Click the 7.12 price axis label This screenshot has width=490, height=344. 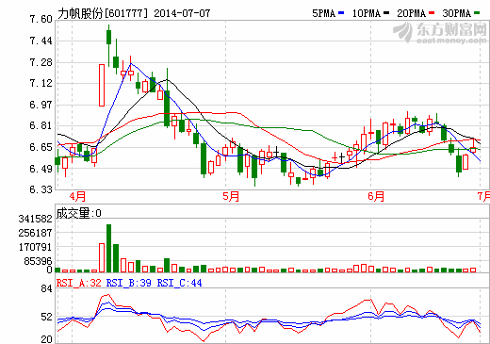41,84
